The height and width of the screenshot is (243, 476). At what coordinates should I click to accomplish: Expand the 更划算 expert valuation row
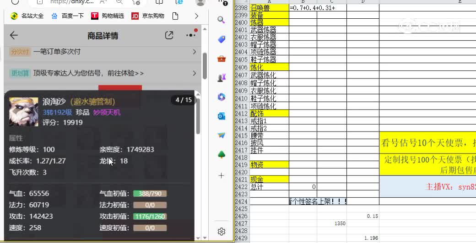[x=195, y=73]
